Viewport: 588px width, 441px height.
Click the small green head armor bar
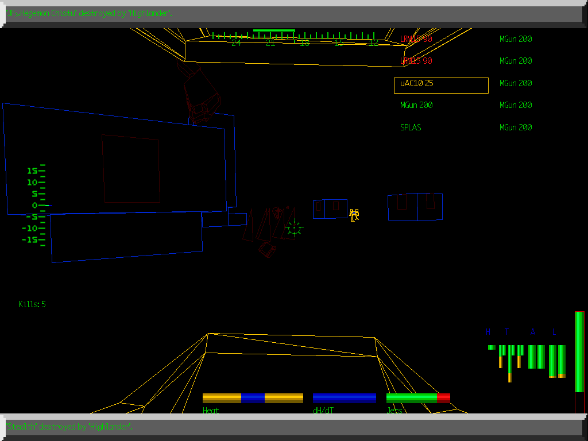[x=491, y=347]
